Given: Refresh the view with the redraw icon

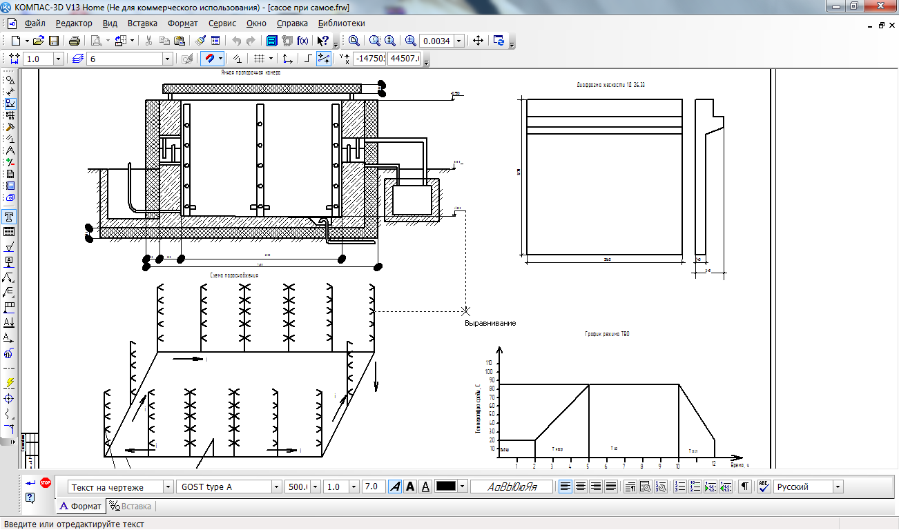Looking at the screenshot, I should (499, 41).
